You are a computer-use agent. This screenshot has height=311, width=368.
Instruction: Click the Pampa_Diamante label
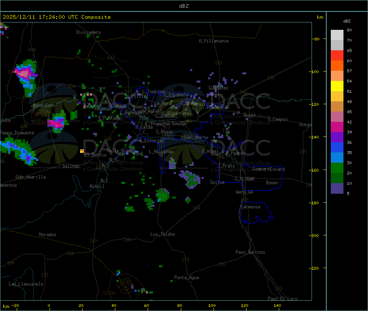[17, 133]
